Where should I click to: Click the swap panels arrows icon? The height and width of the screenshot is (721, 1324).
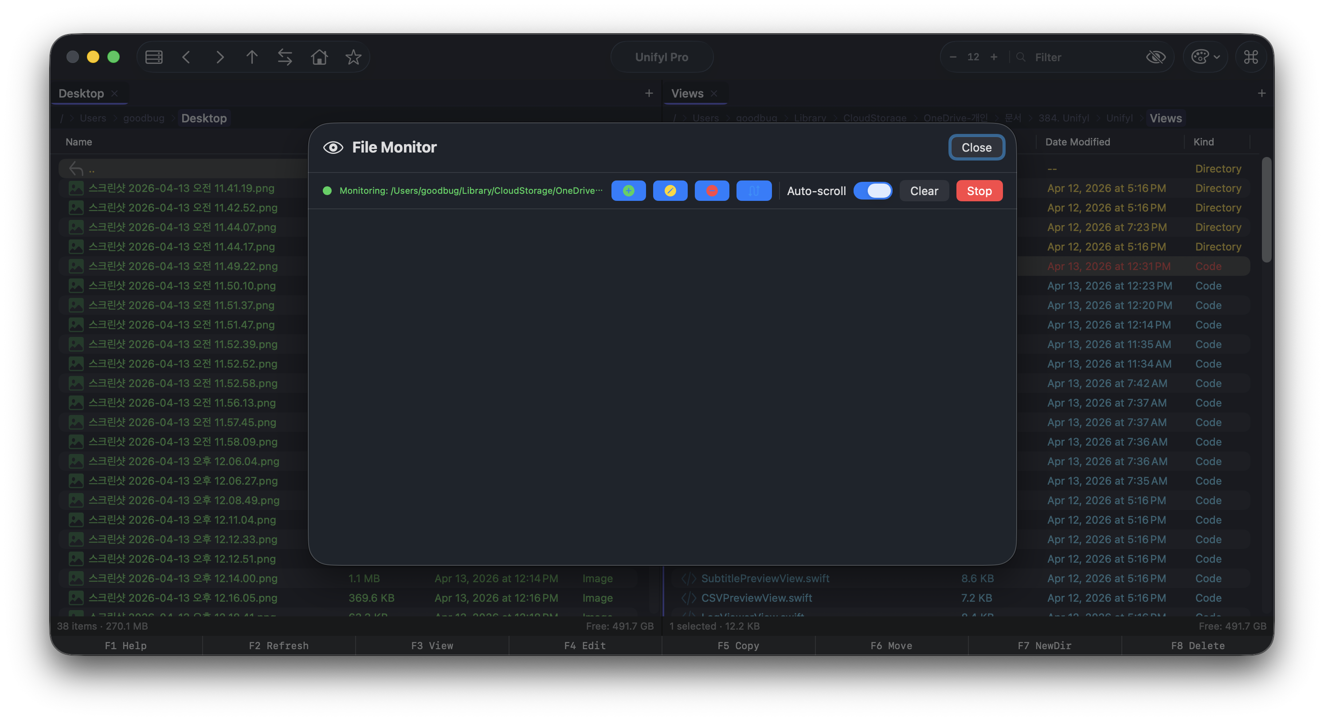[x=285, y=57]
